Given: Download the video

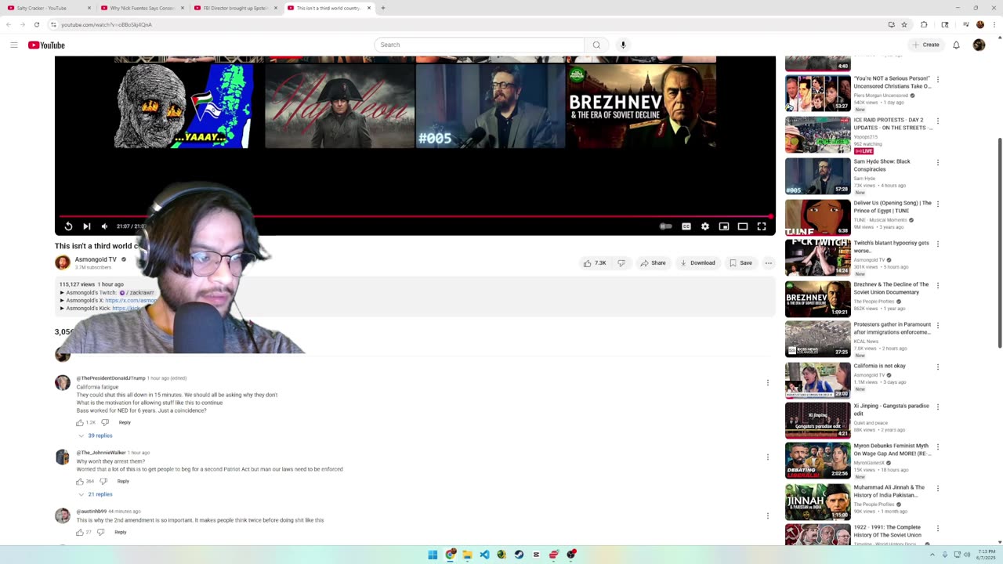Looking at the screenshot, I should coord(697,263).
